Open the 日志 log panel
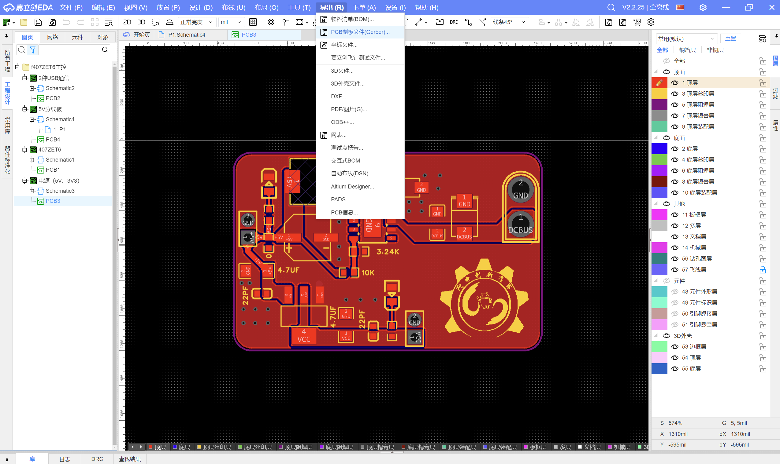This screenshot has width=780, height=464. [x=65, y=459]
